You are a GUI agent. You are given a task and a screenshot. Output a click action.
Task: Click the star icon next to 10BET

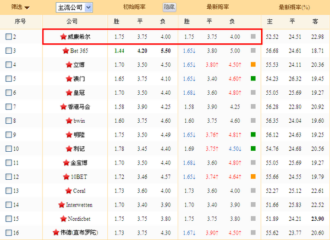pyautogui.click(x=66, y=176)
